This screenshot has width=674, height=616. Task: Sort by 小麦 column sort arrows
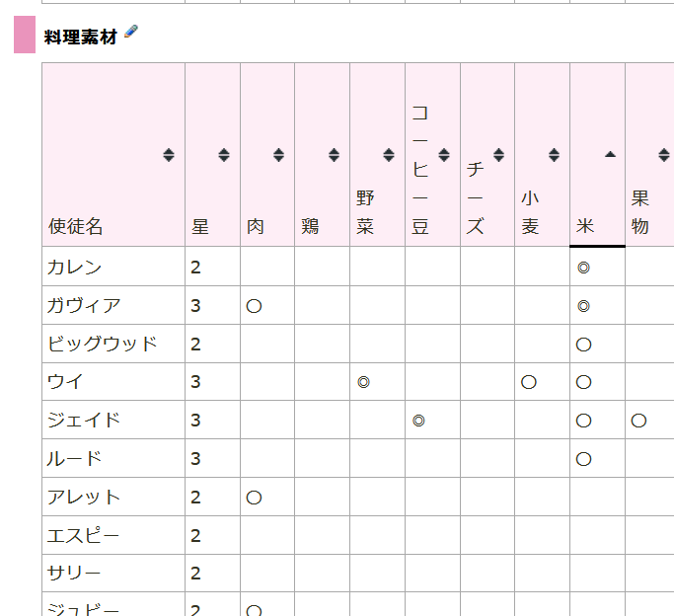click(x=554, y=155)
